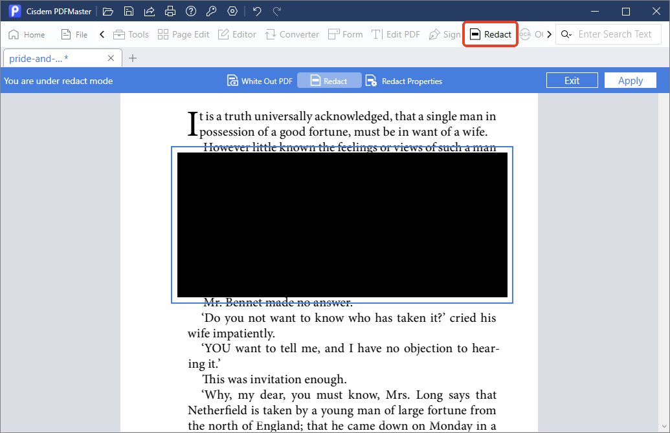Switch to the Converter tab
670x433 pixels.
click(292, 34)
